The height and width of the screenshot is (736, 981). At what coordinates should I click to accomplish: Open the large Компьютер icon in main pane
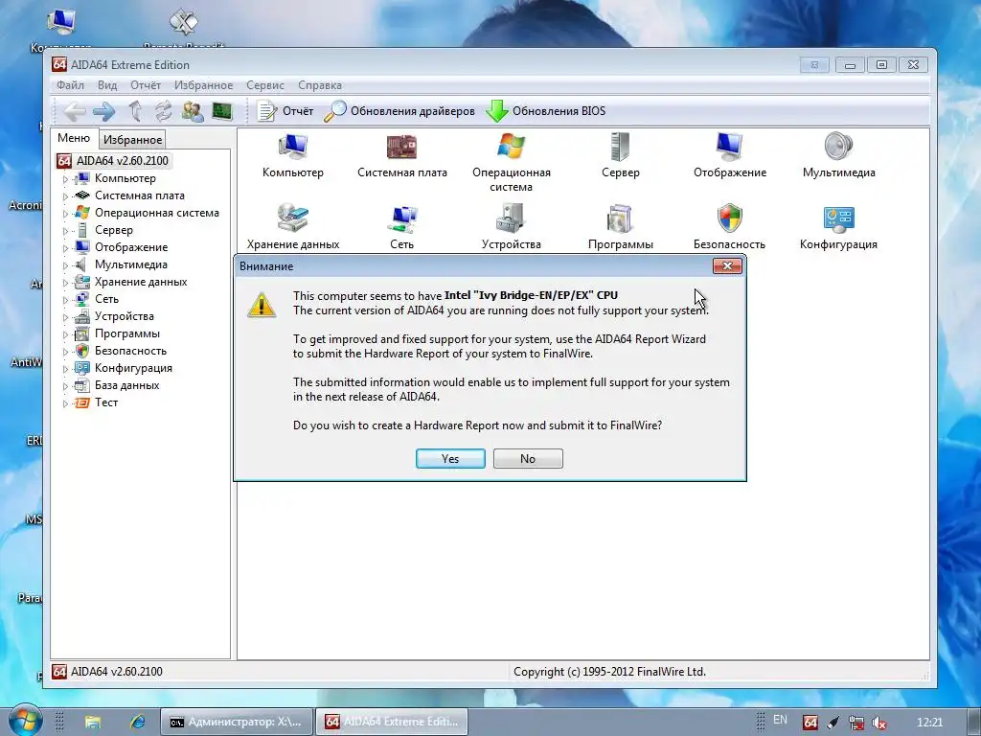[293, 156]
